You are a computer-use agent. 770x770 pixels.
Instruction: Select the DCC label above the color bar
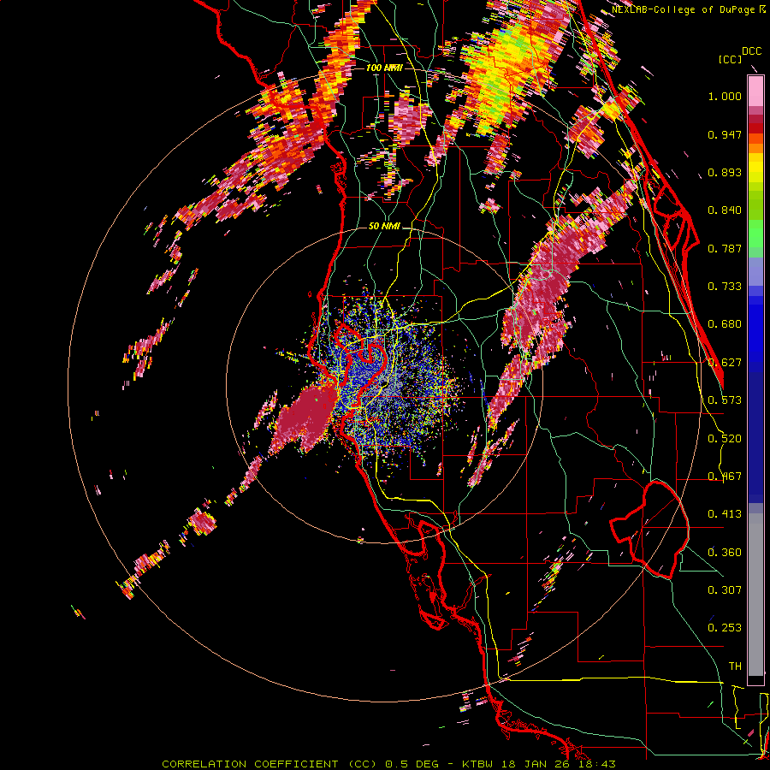[752, 51]
